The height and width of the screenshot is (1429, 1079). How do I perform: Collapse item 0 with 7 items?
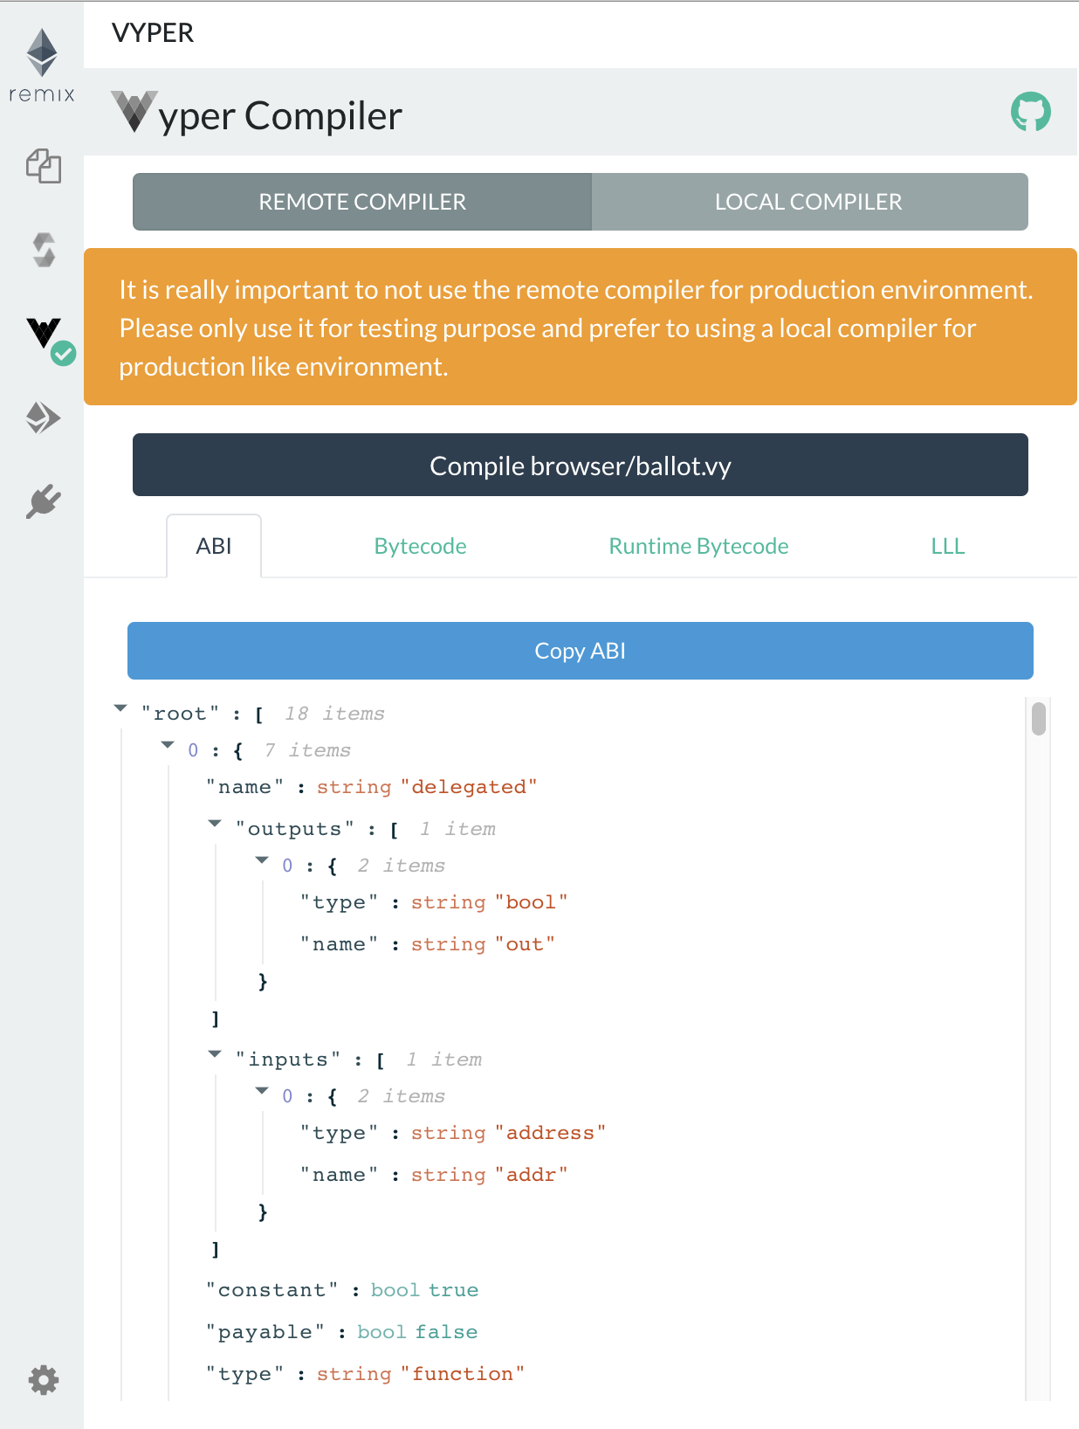click(168, 745)
